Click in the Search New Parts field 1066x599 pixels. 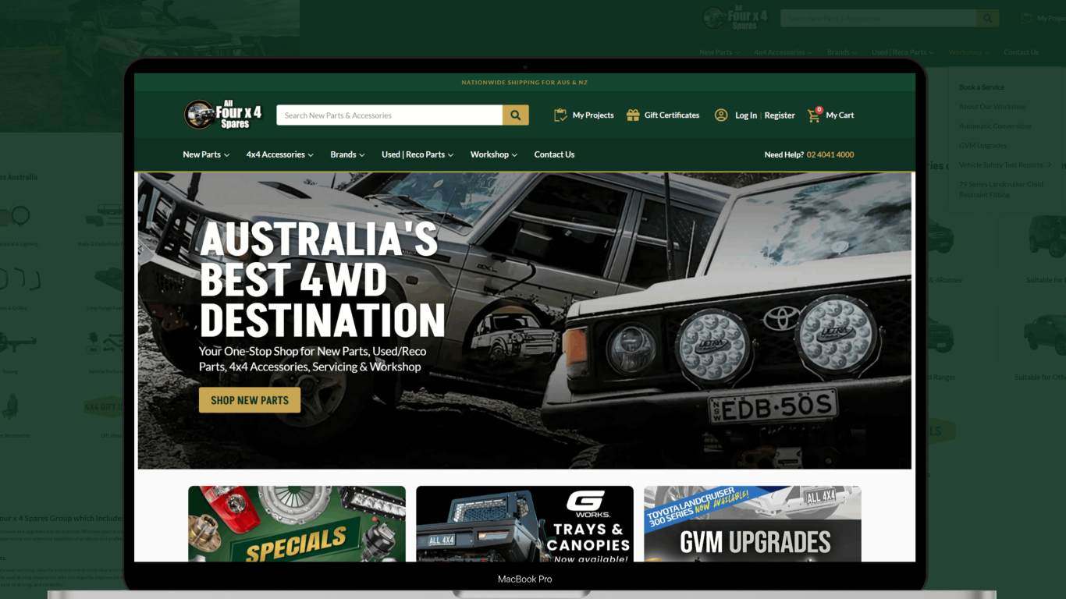(x=389, y=115)
